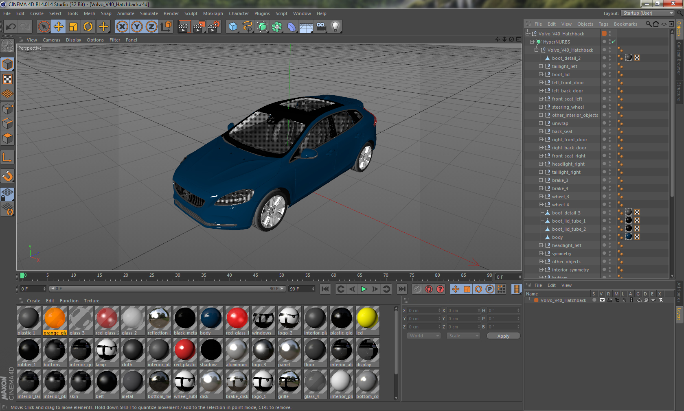Expand the steering_wheel object
Image resolution: width=684 pixels, height=411 pixels.
tap(541, 107)
